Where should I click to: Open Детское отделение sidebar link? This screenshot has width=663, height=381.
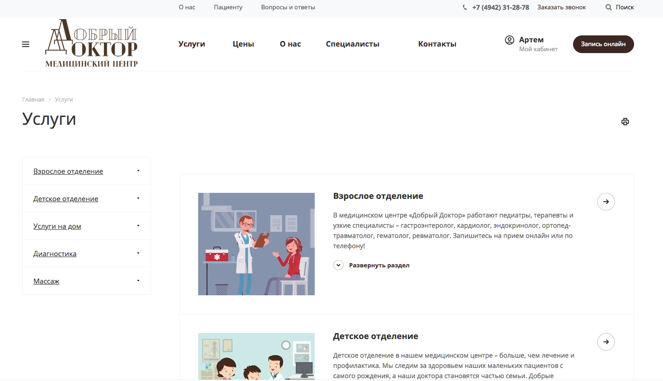pos(66,199)
